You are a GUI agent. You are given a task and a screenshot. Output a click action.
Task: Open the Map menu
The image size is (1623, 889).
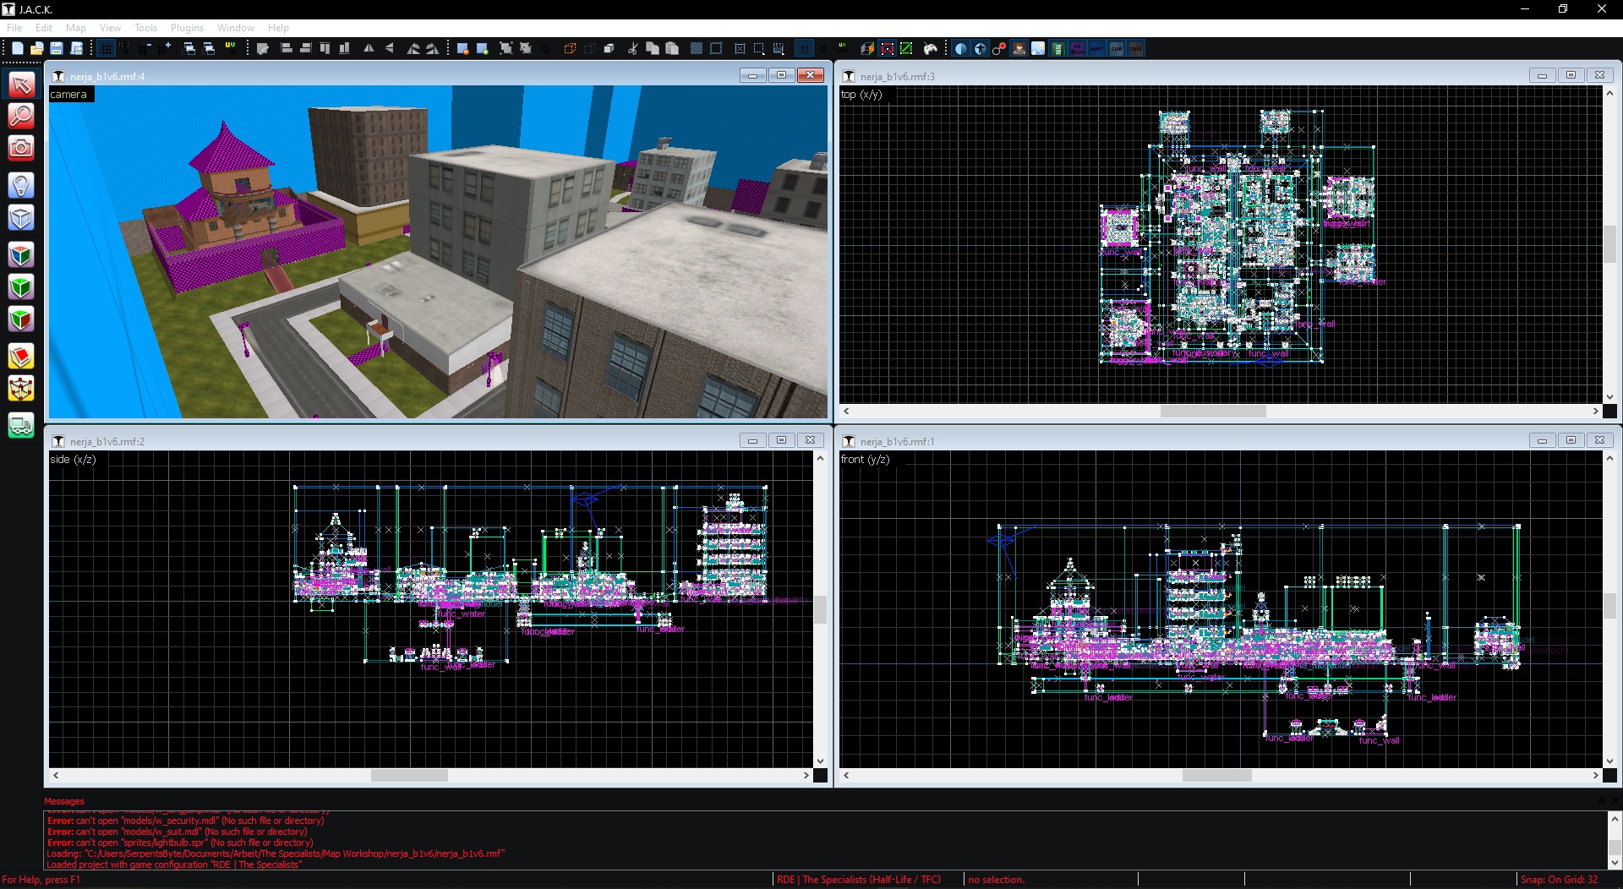coord(76,28)
